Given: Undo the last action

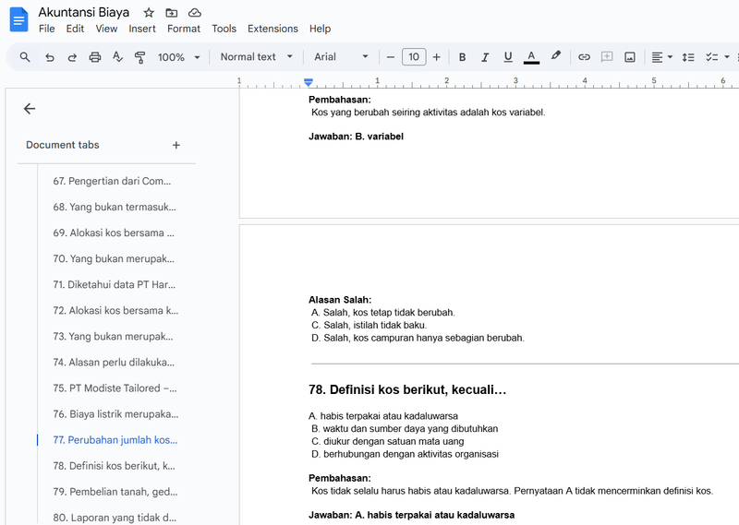Looking at the screenshot, I should (x=49, y=57).
